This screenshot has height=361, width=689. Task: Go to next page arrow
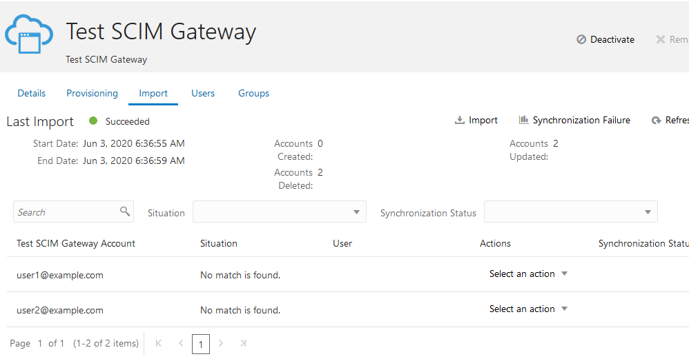tap(221, 343)
